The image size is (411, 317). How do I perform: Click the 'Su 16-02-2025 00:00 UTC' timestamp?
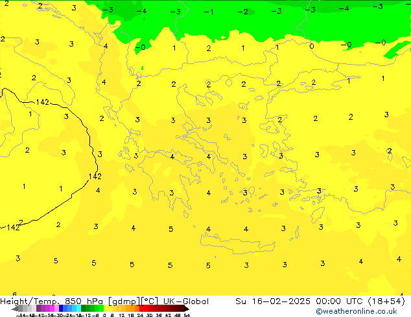(300, 301)
